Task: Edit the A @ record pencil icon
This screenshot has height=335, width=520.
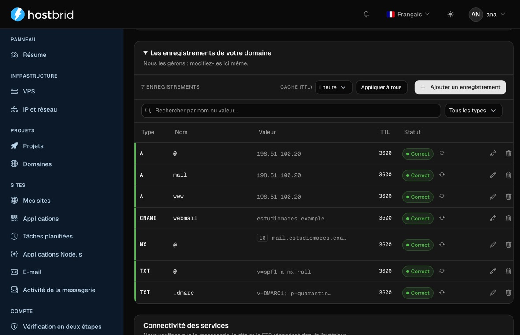Action: coord(493,153)
